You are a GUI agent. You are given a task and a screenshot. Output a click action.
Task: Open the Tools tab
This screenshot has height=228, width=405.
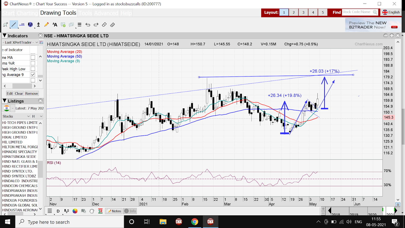pyautogui.click(x=85, y=13)
